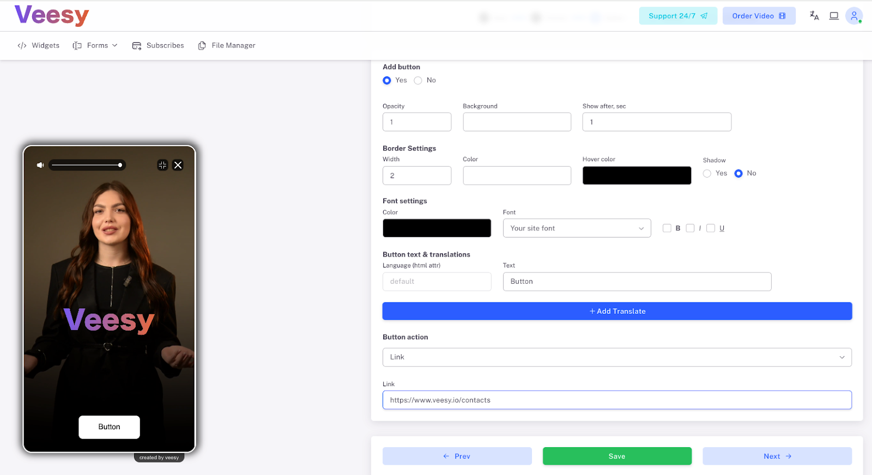Toggle underline font checkbox
Screen dimensions: 872x475
pos(711,228)
